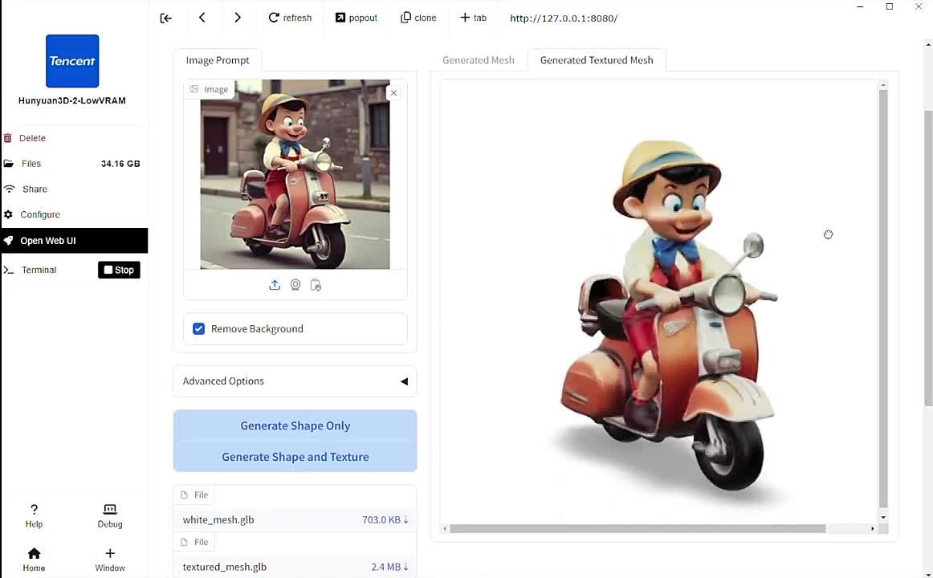Click the 3D textured mesh viewer
Viewport: 933px width, 578px height.
(x=658, y=302)
